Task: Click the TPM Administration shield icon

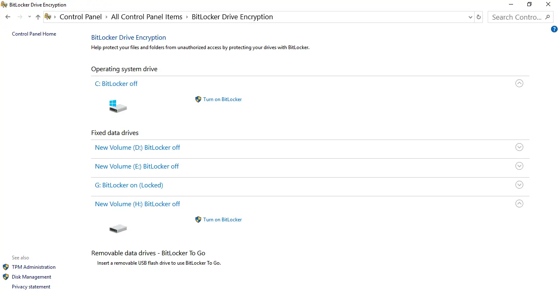Action: [x=5, y=267]
